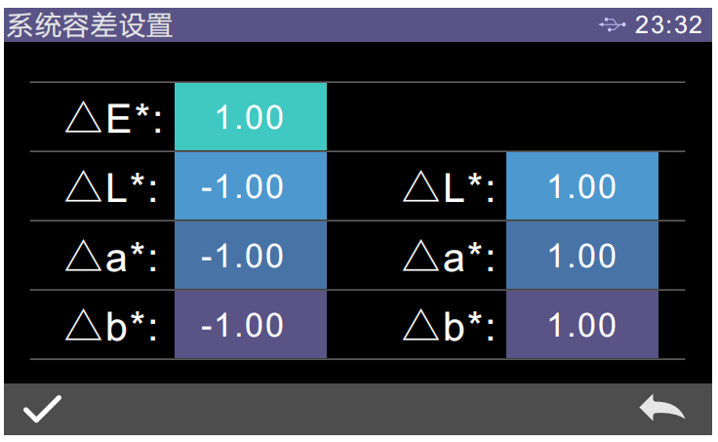Screen dimensions: 718x442
Task: Click the ΔL* label beside the positive 1.00 field
Action: (x=450, y=188)
